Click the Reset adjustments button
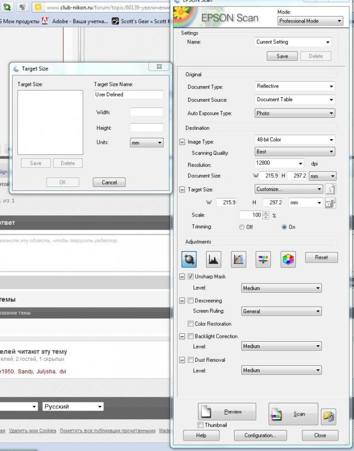Screen dimensions: 354x451 321,257
